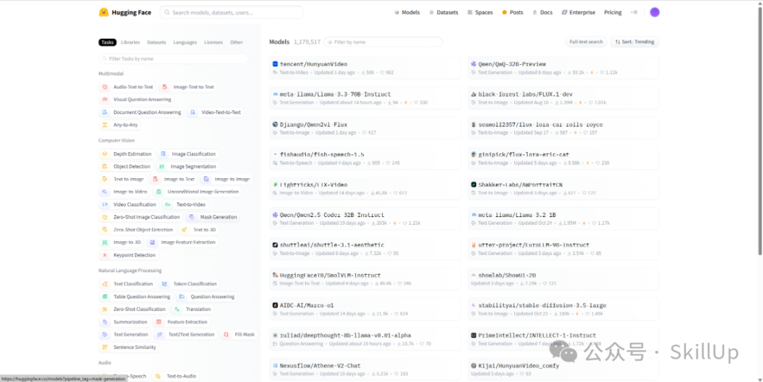Image resolution: width=763 pixels, height=382 pixels.
Task: Select the Zero-Shot Image Classification filter
Action: pyautogui.click(x=141, y=217)
